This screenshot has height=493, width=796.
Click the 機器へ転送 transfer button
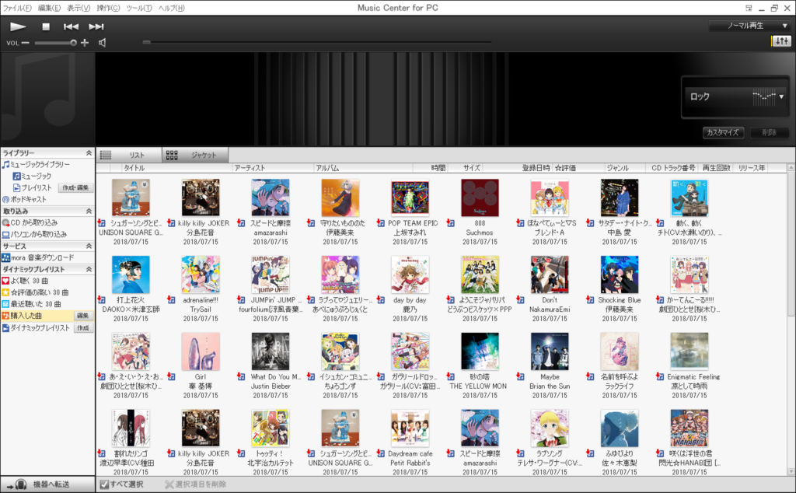point(47,484)
